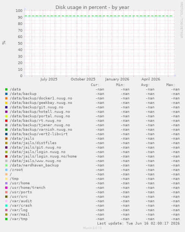The image size is (185, 232).
Task: Select the /tmp legend label
Action: pyautogui.click(x=14, y=179)
